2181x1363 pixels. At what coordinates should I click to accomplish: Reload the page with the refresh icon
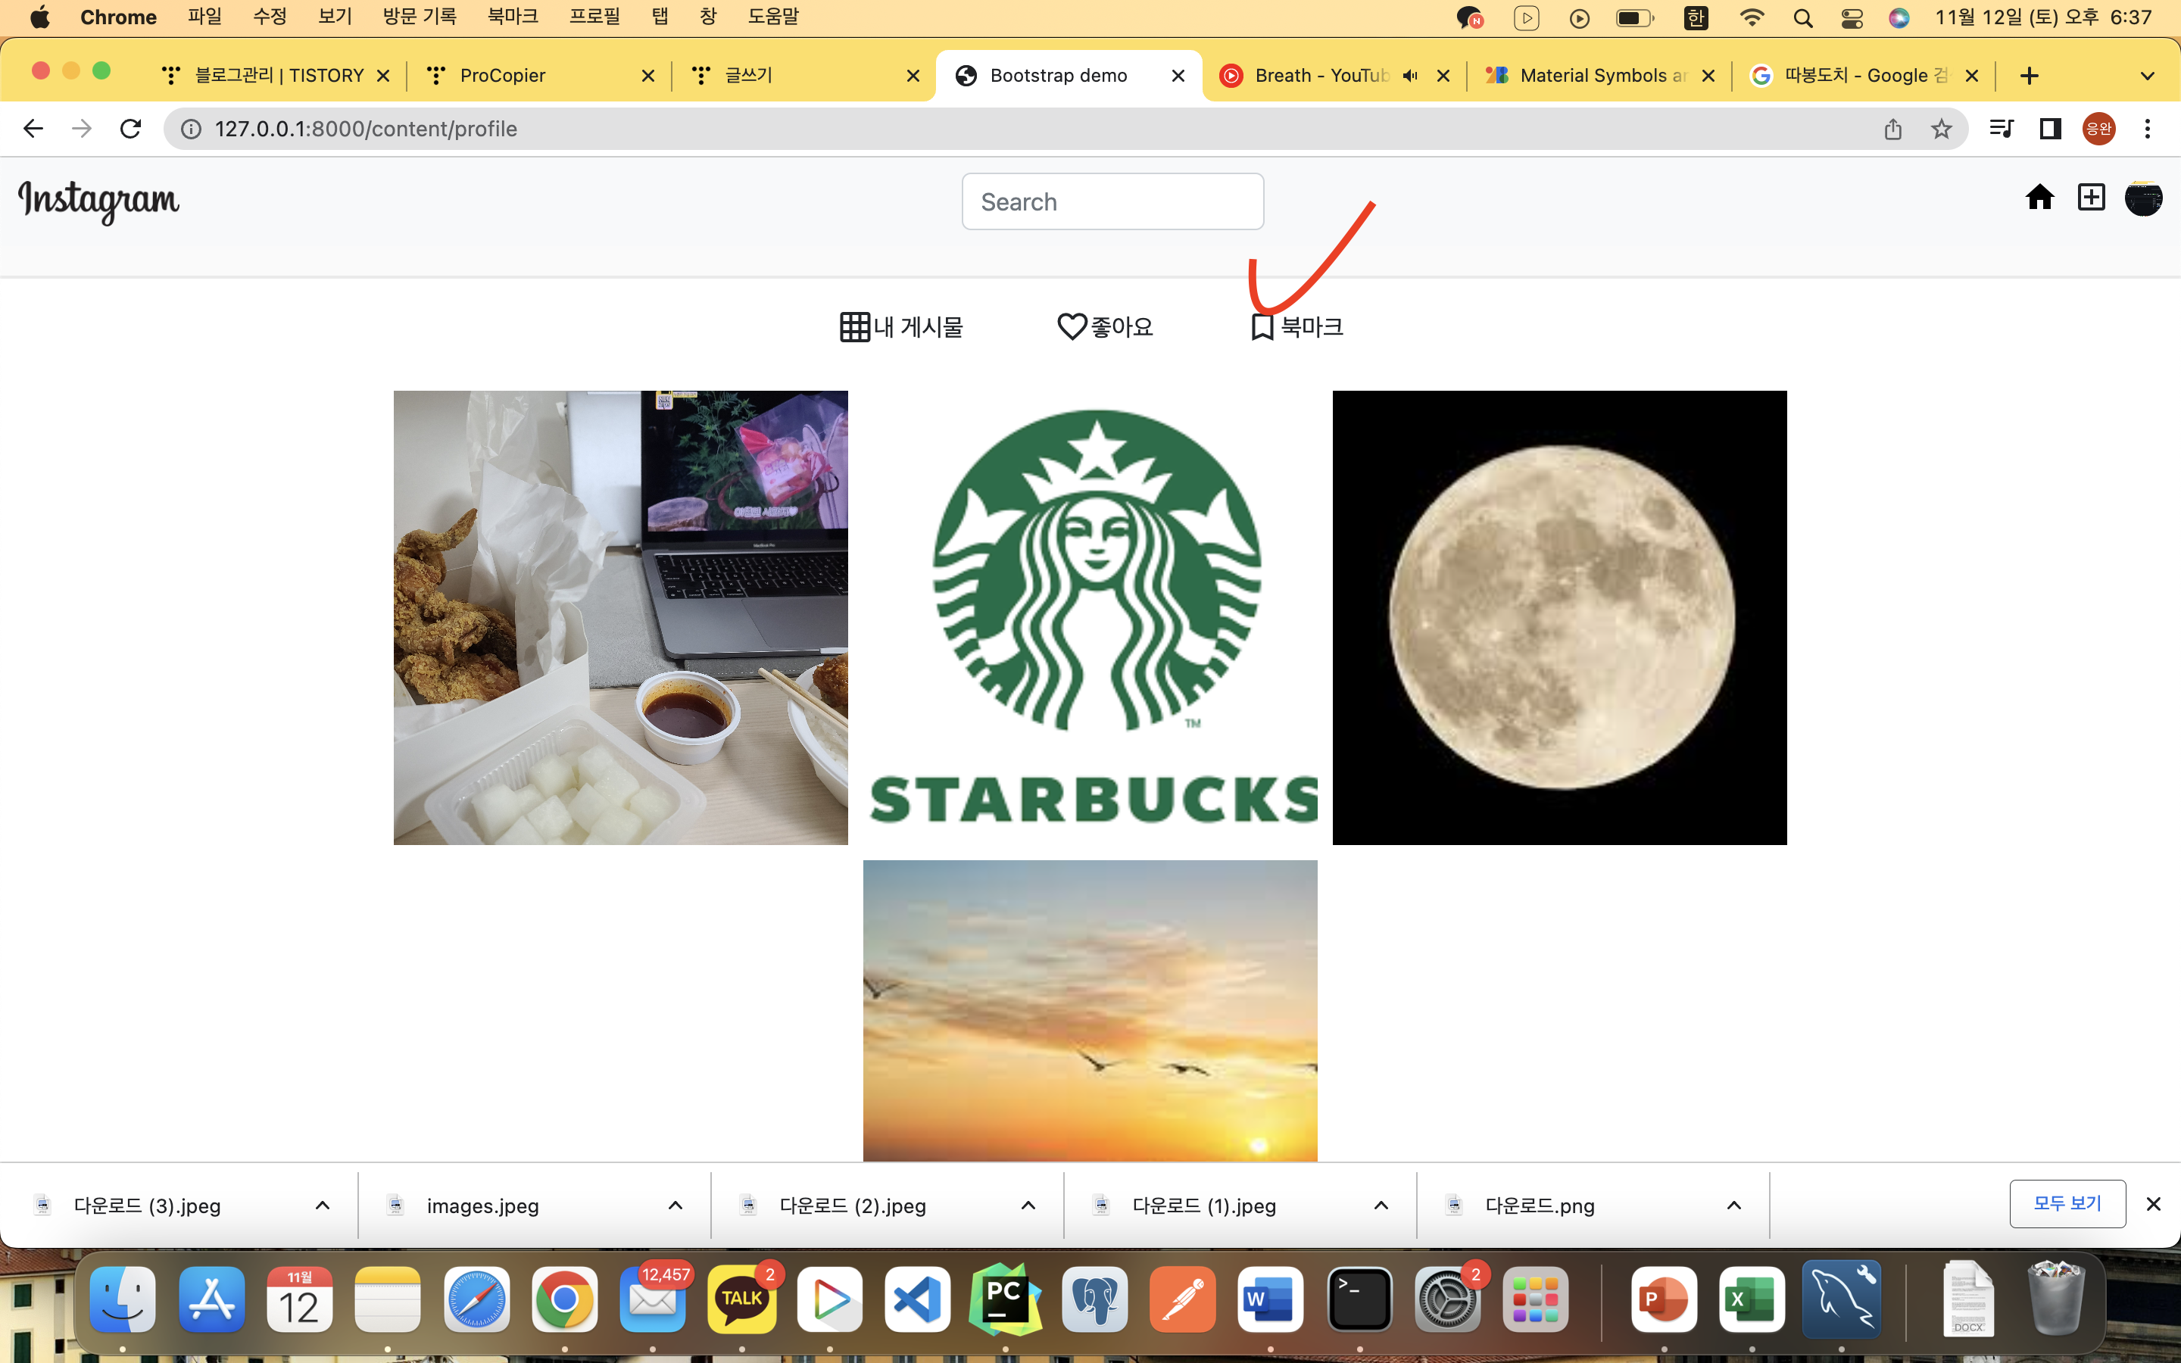click(131, 129)
